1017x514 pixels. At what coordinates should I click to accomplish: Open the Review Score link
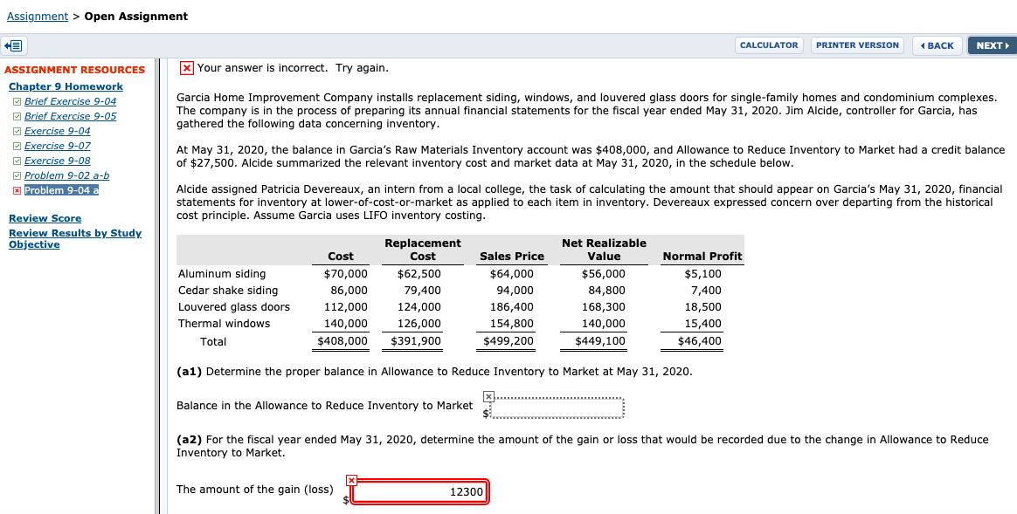pos(45,217)
